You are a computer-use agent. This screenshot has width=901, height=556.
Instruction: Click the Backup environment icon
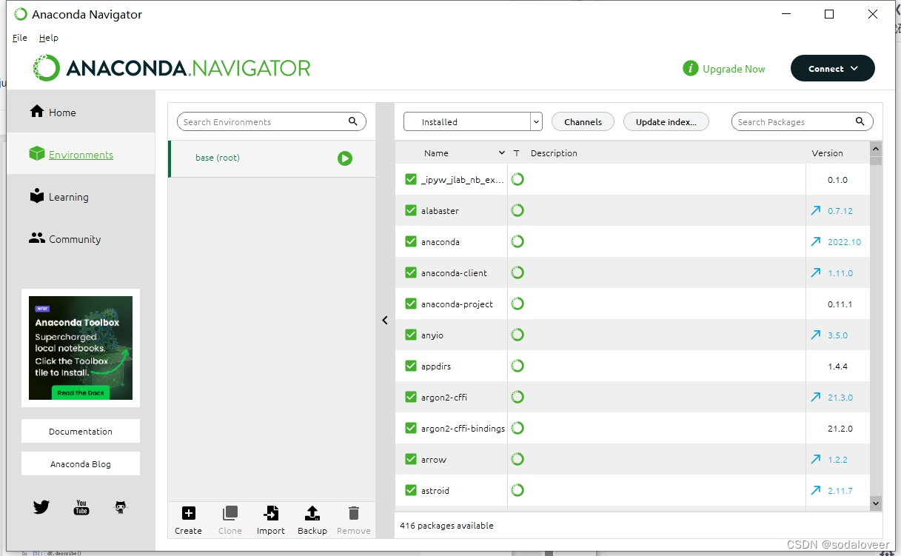(312, 513)
